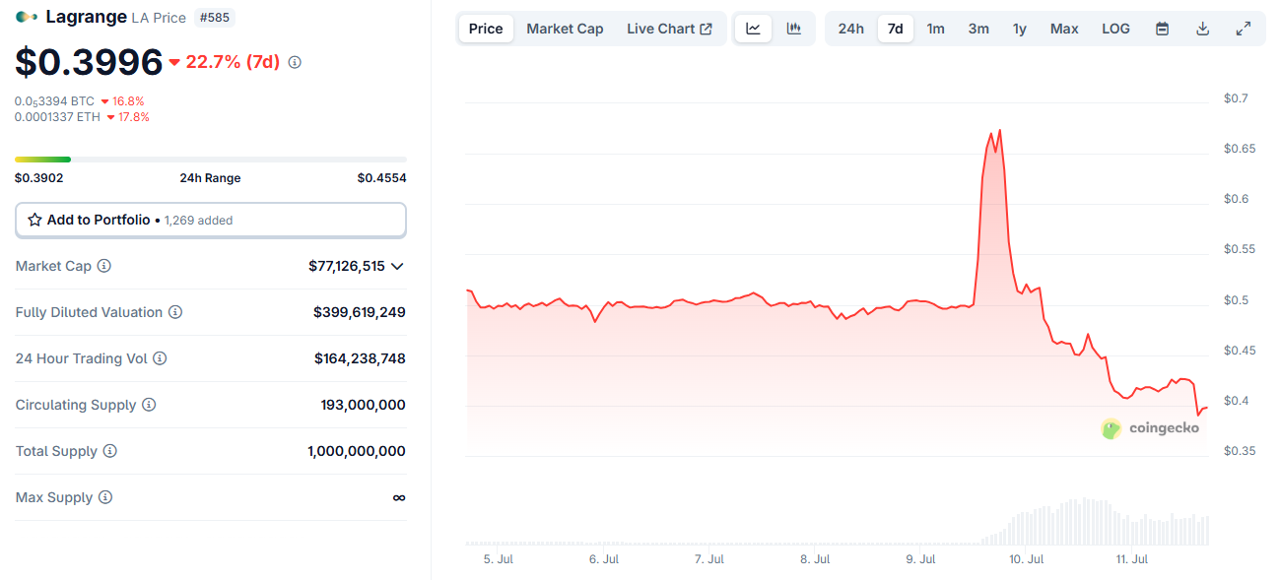Select the 24h time range
The height and width of the screenshot is (580, 1280).
[x=851, y=29]
